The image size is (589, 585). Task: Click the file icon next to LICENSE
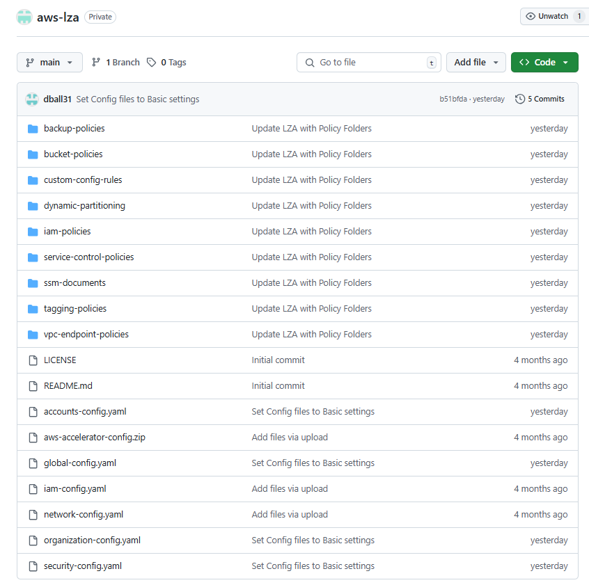click(x=32, y=360)
